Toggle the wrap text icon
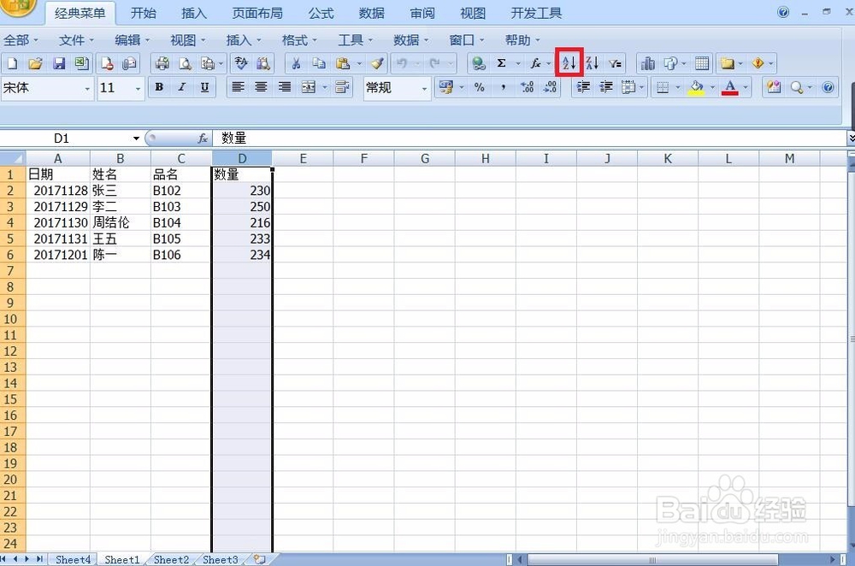The height and width of the screenshot is (566, 855). tap(342, 87)
